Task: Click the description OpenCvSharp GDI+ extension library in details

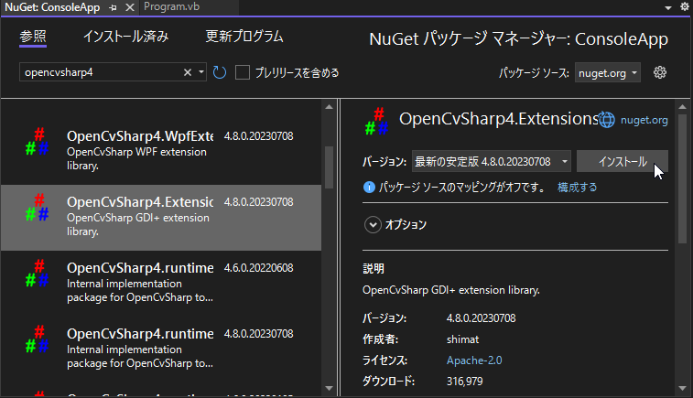Action: pos(450,290)
